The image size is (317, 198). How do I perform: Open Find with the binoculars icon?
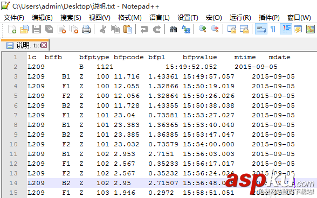click(173, 29)
